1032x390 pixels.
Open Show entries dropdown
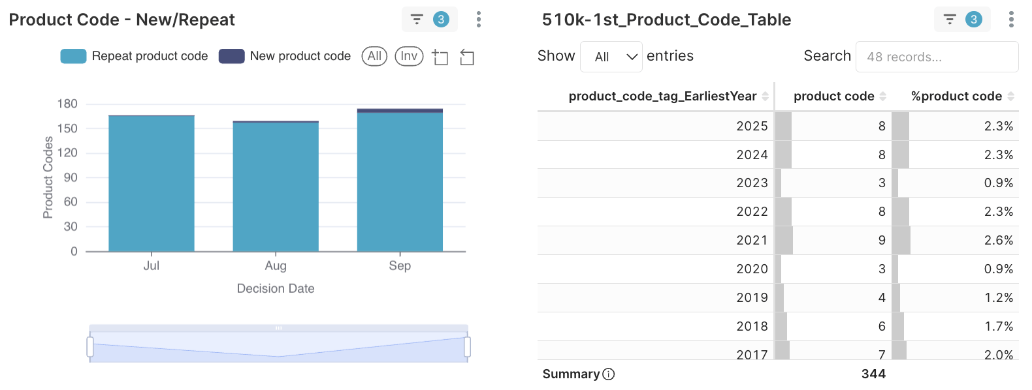(x=611, y=57)
